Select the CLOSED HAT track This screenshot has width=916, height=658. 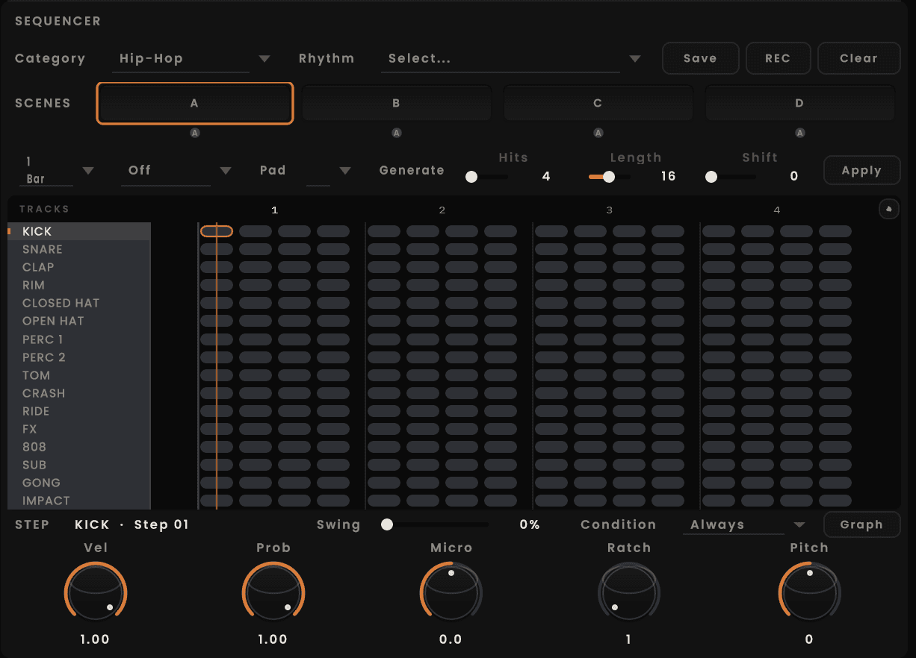[x=79, y=303]
